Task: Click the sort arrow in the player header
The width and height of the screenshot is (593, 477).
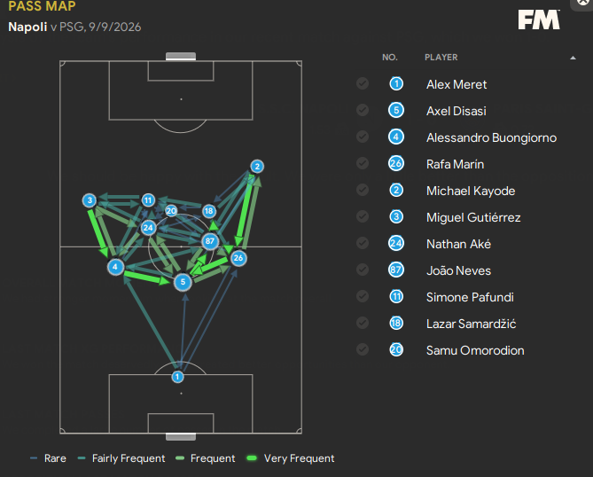Action: (573, 58)
